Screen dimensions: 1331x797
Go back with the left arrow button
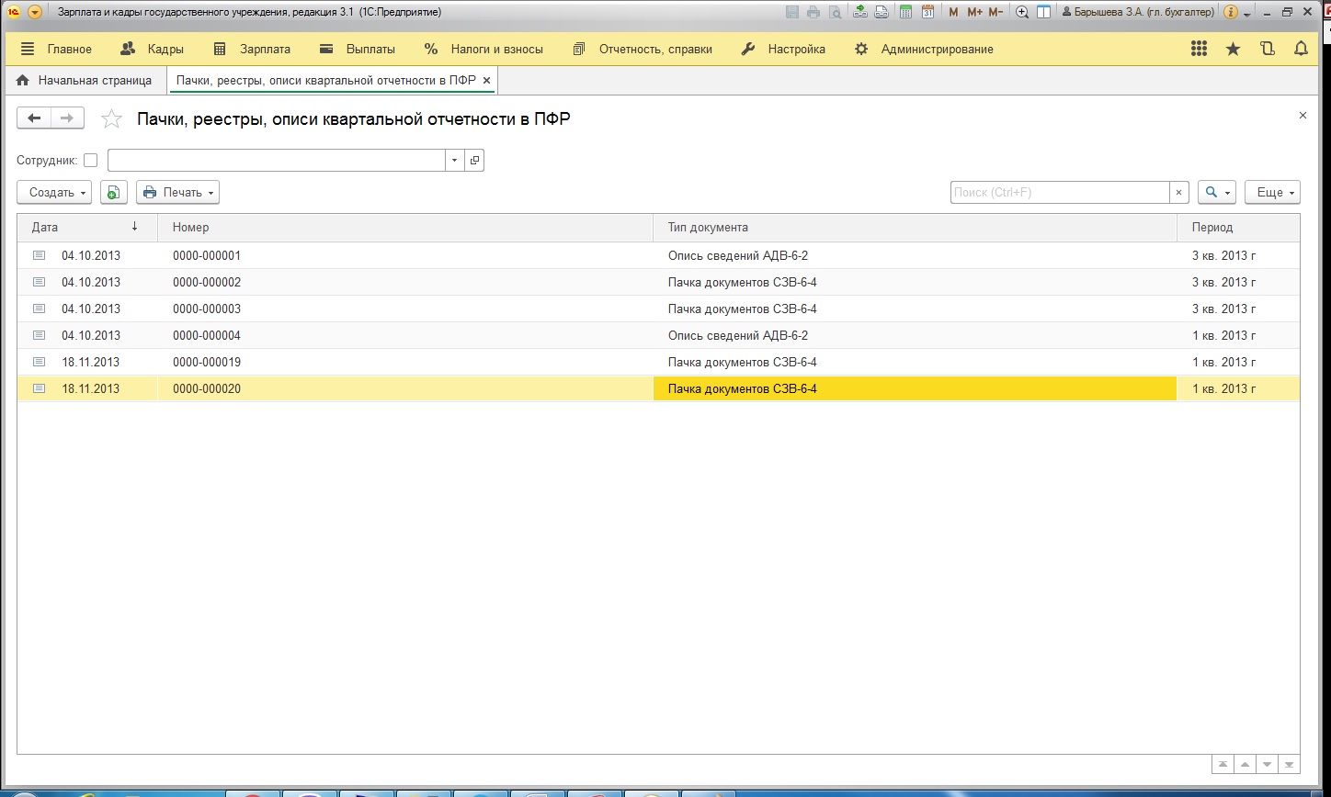(x=34, y=118)
